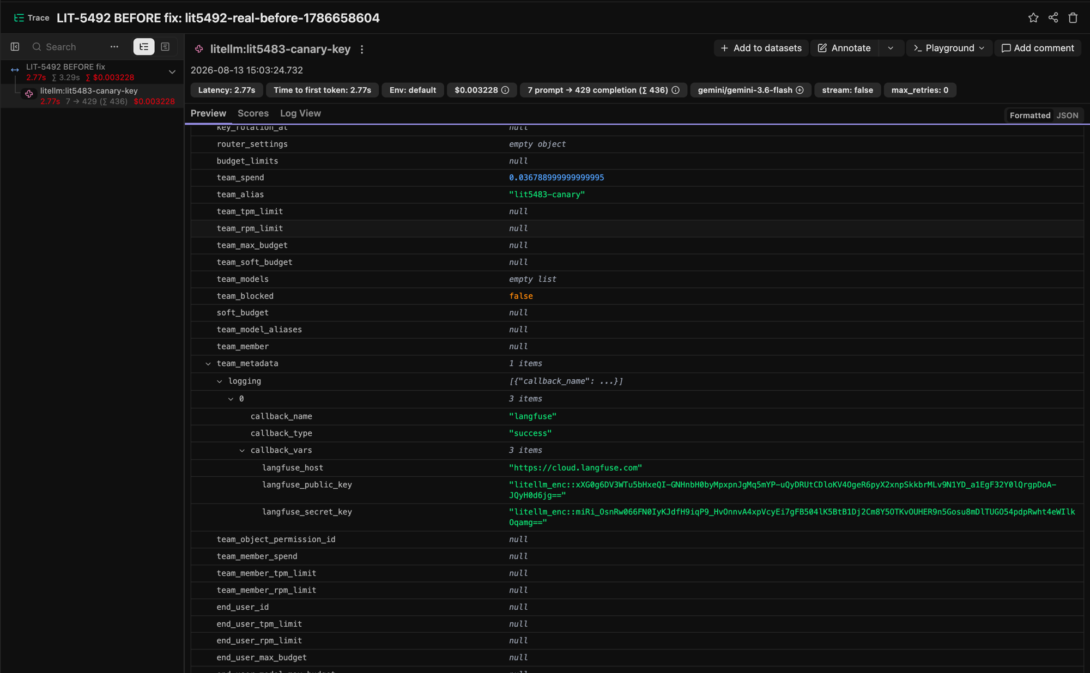Show cost breakdown info icon next to $0.003228
1090x673 pixels.
pos(505,90)
